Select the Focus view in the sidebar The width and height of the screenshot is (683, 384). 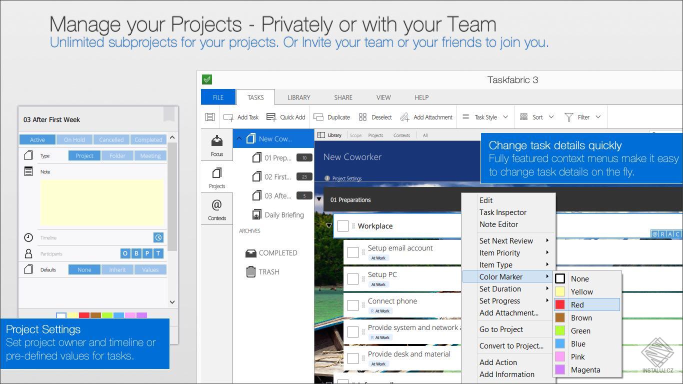click(x=216, y=146)
